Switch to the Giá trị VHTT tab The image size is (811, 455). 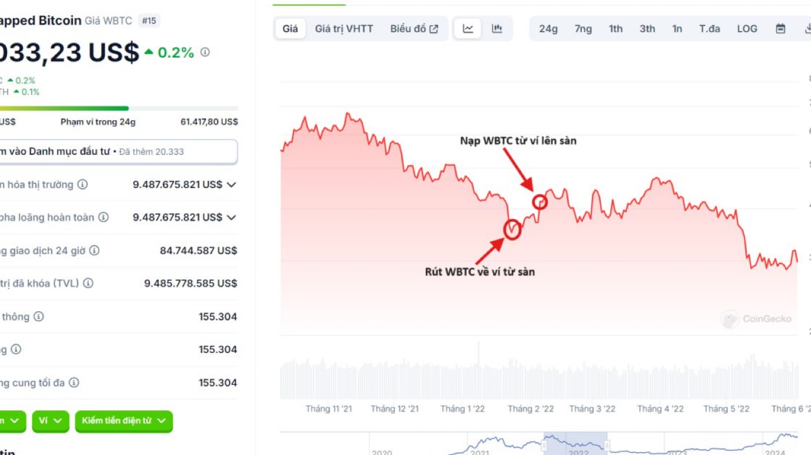pyautogui.click(x=344, y=29)
